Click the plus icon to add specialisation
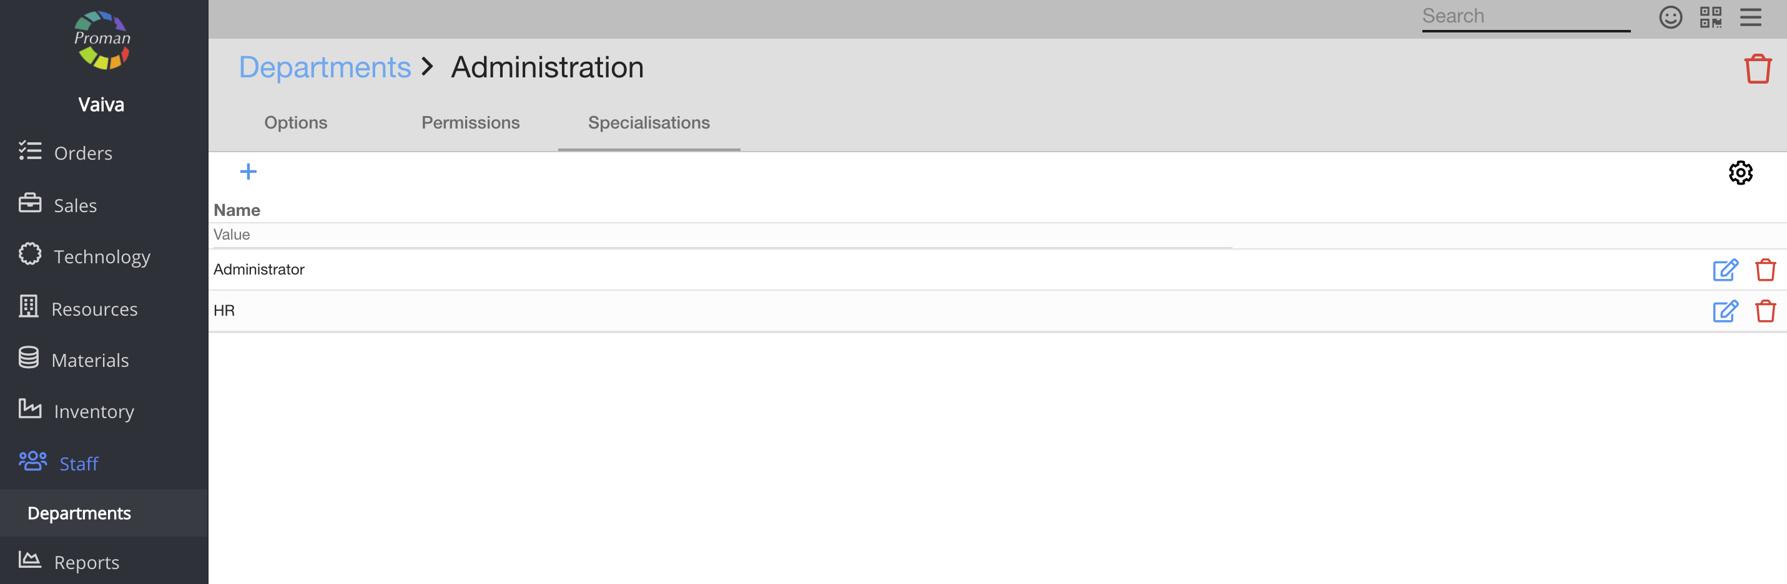Screen dimensions: 1787x584 [x=248, y=172]
